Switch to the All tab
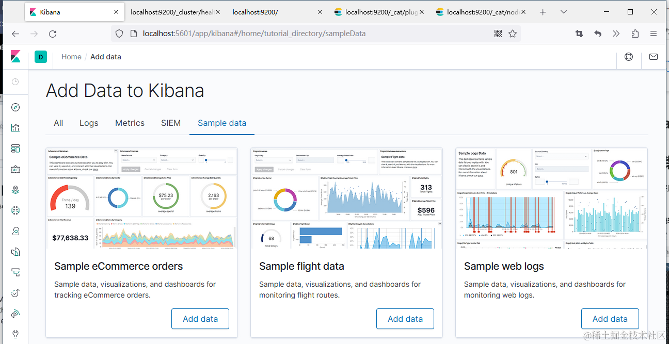Viewport: 669px width, 344px height. (58, 123)
